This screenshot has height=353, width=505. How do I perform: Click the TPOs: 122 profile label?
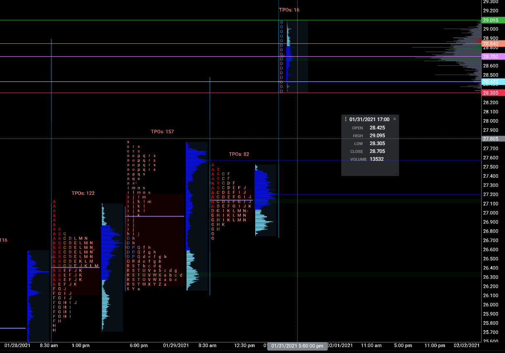coord(83,193)
